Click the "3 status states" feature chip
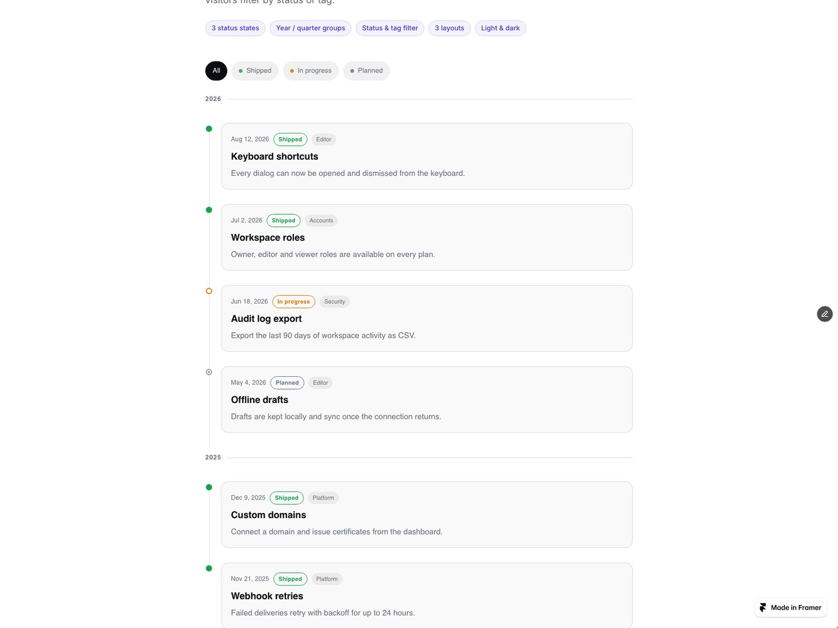838x628 pixels. coord(235,28)
